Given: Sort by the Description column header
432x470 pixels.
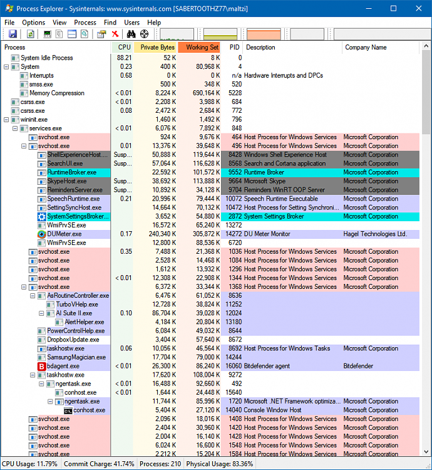Looking at the screenshot, I should [x=292, y=48].
